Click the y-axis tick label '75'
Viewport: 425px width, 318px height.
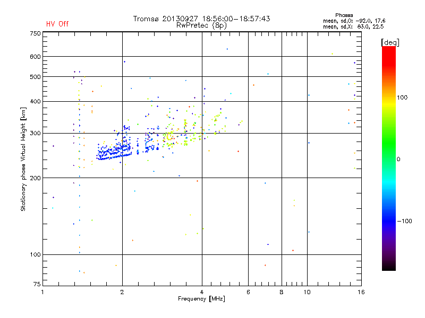37,284
